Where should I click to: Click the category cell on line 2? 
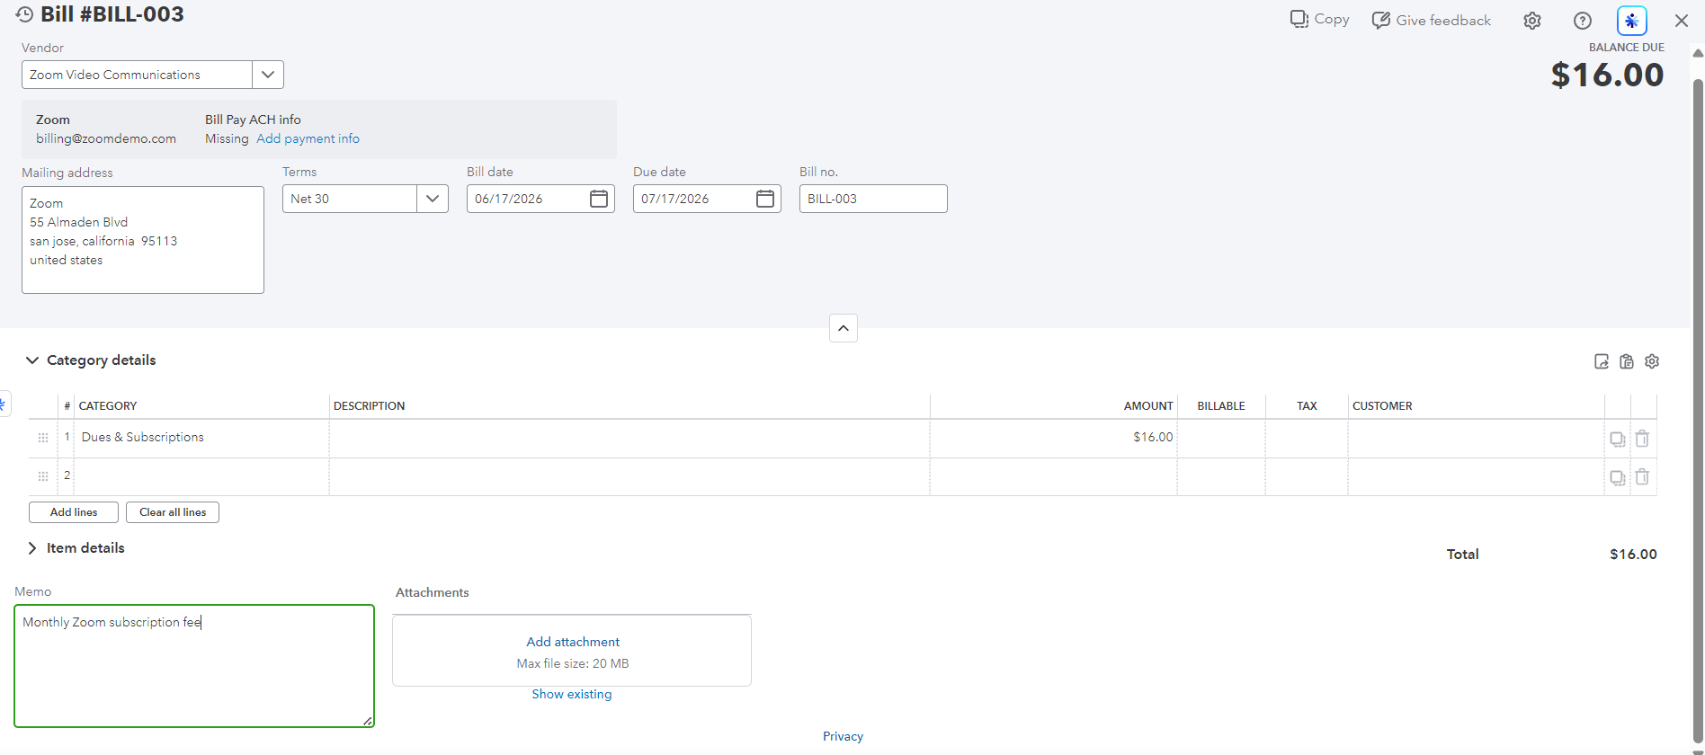tap(201, 476)
